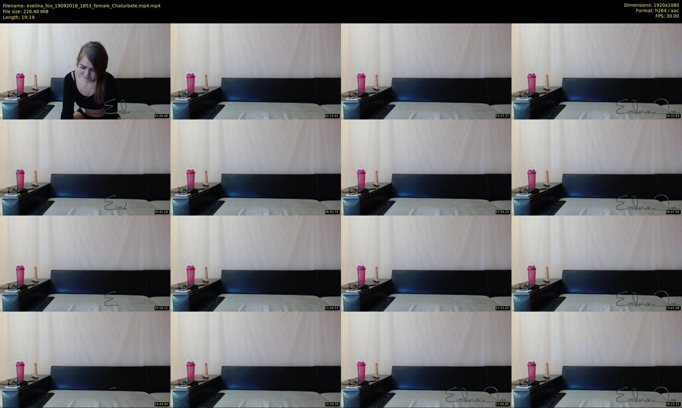Screen dimensions: 682x408
Task: Select the frame at 02:16.91
Action: click(256, 71)
